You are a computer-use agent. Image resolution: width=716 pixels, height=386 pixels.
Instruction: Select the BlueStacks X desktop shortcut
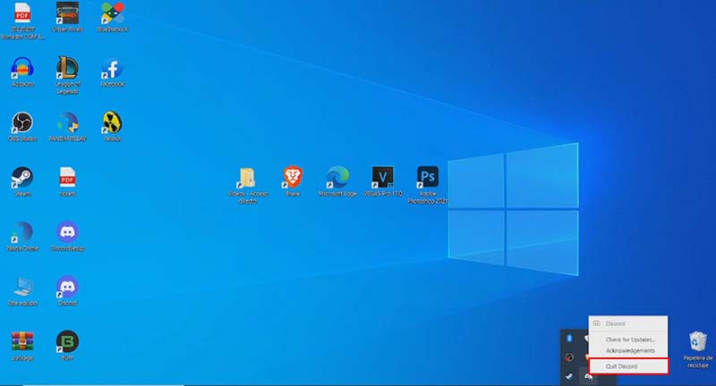tap(113, 17)
